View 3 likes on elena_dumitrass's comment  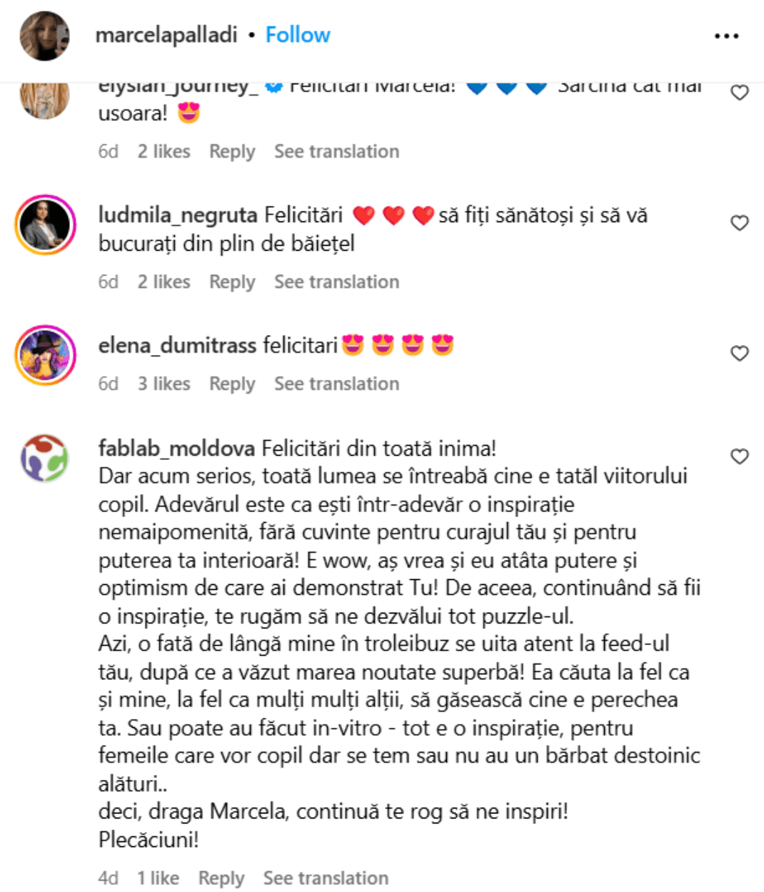coord(164,384)
